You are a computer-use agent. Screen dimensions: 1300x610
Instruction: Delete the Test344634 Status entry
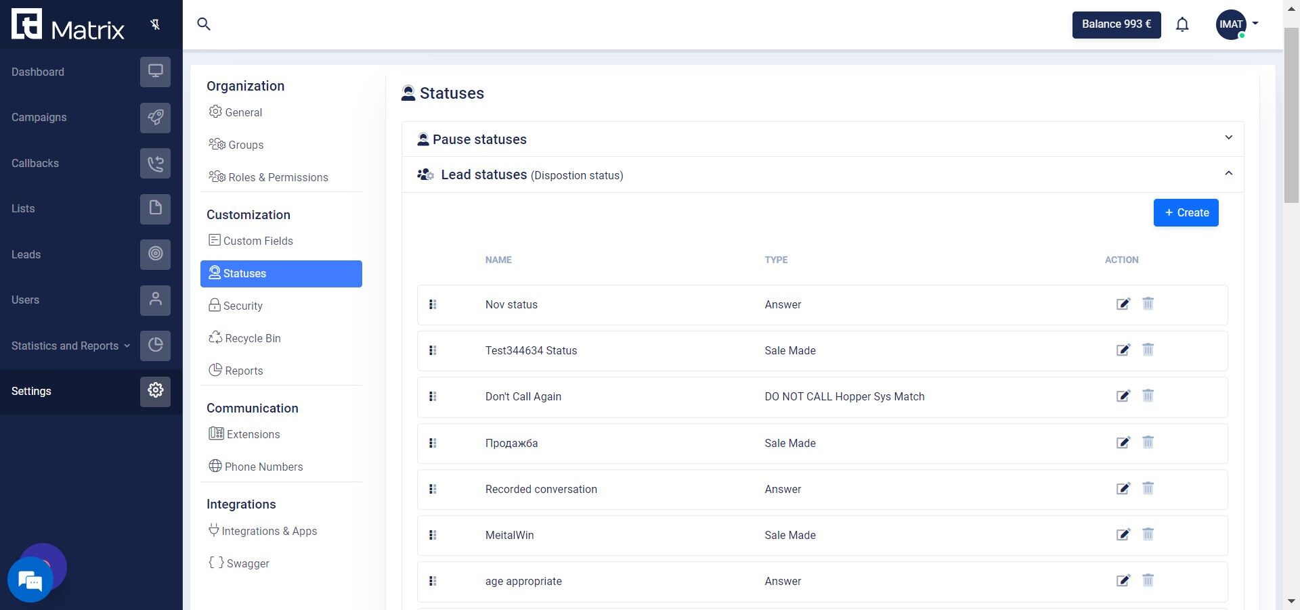(1148, 350)
